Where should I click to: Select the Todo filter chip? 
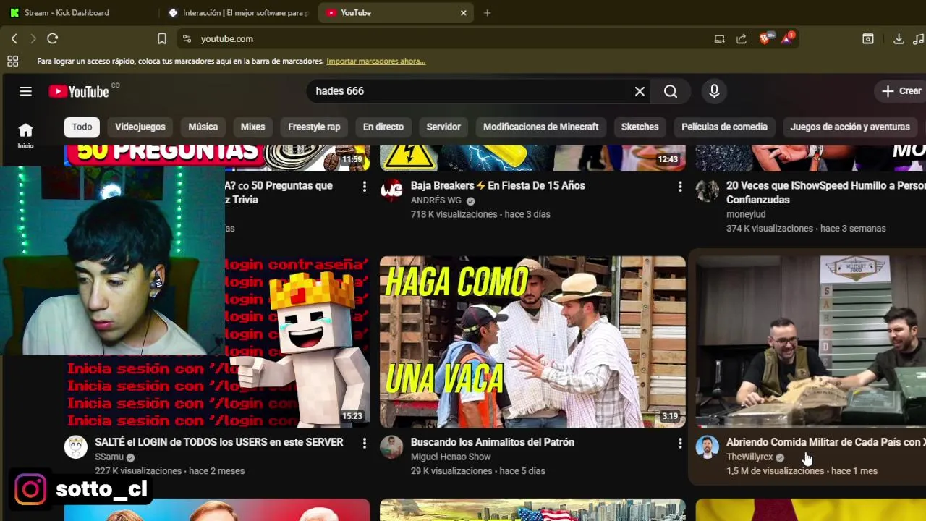pyautogui.click(x=82, y=127)
